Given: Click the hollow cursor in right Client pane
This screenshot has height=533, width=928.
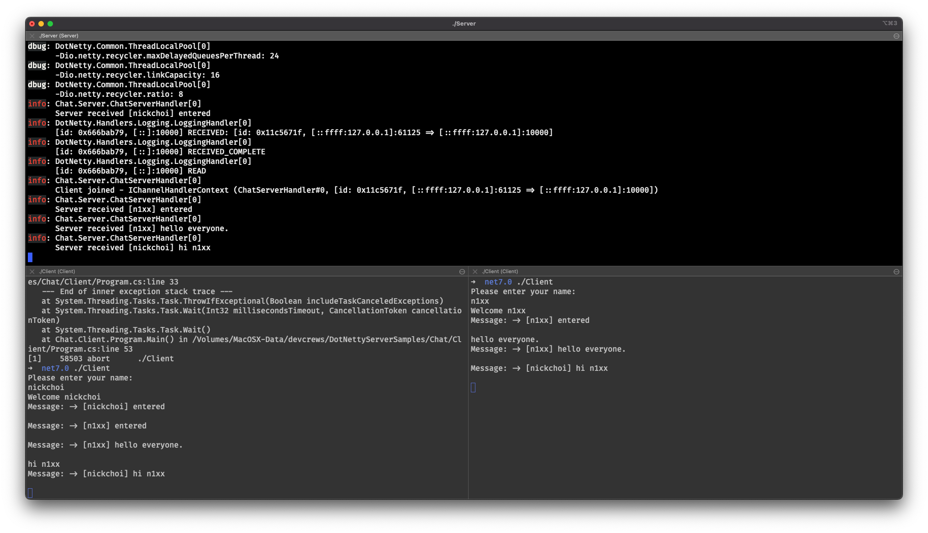Looking at the screenshot, I should click(473, 387).
